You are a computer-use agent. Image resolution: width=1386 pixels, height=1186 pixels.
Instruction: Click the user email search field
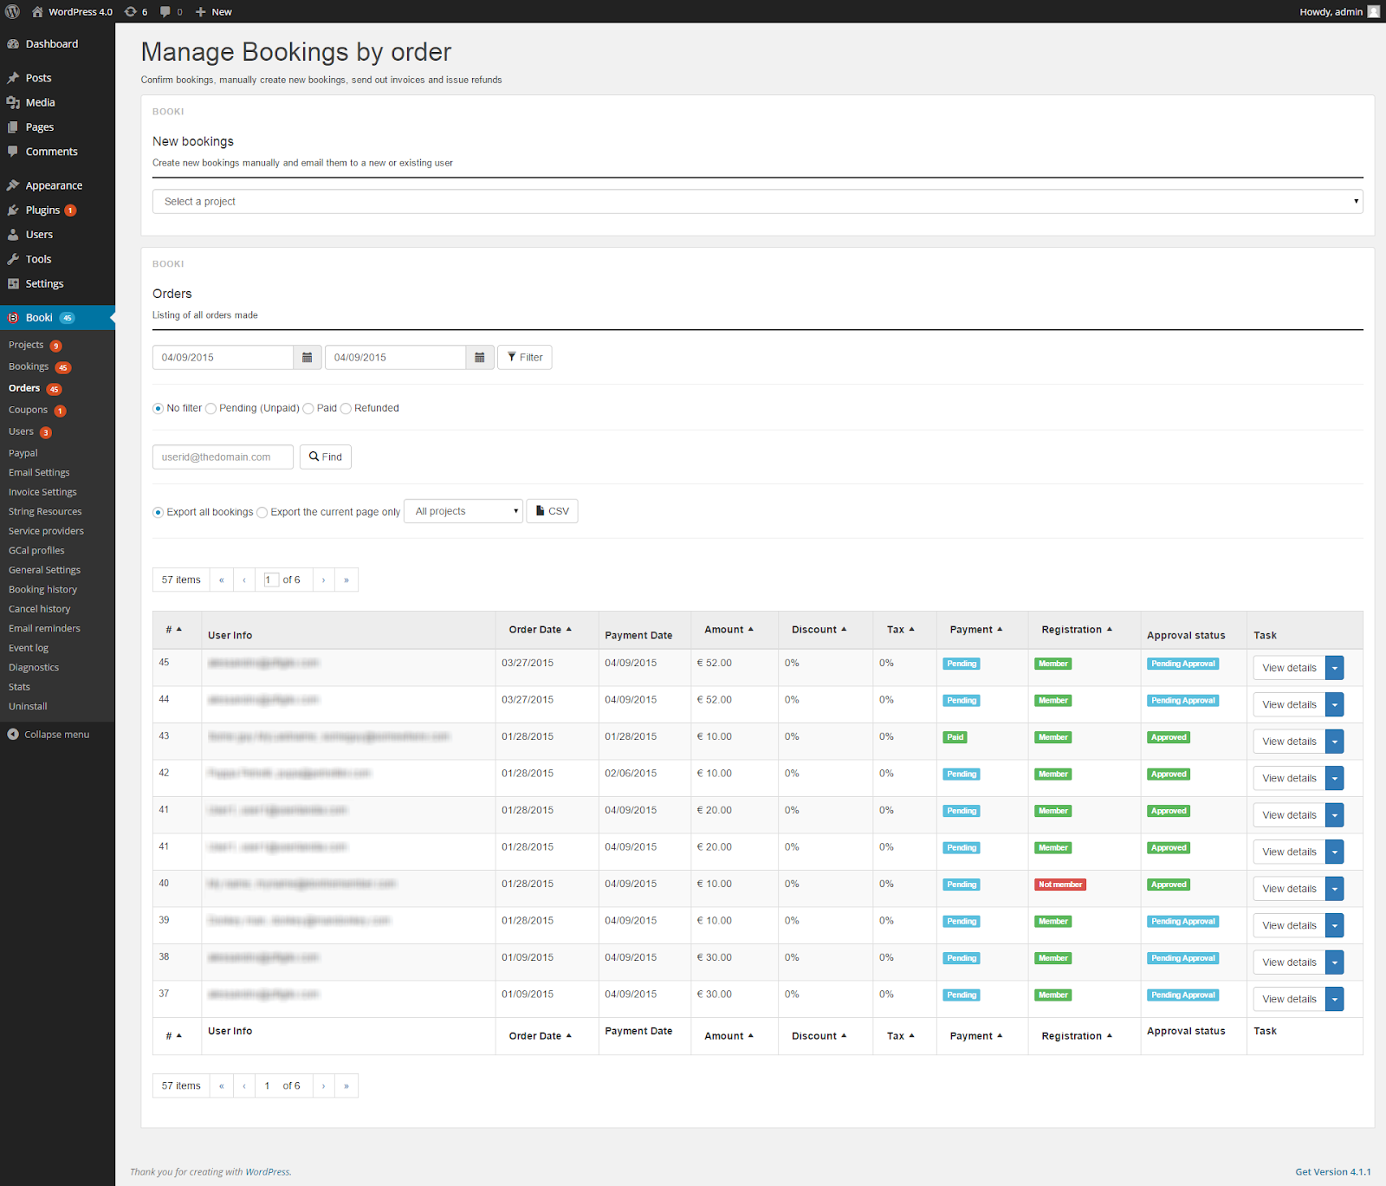[x=223, y=457]
